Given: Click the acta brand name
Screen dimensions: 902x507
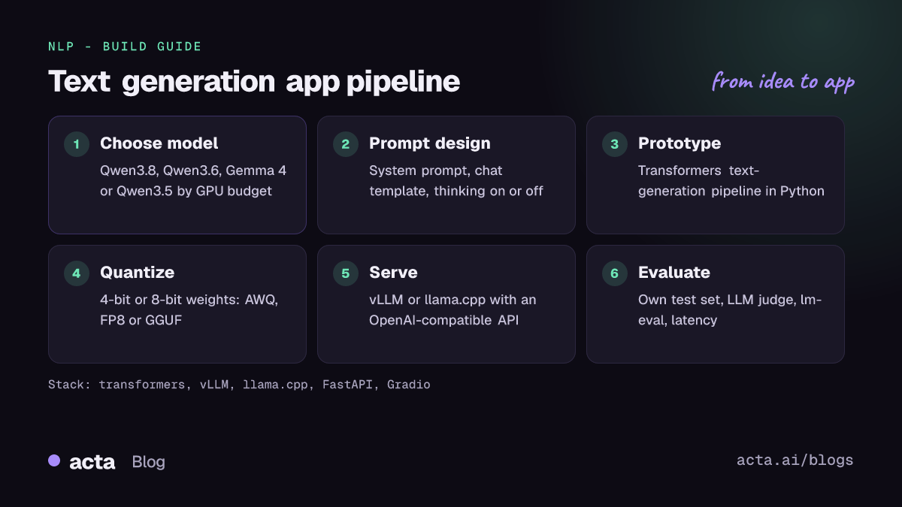Looking at the screenshot, I should [x=92, y=462].
